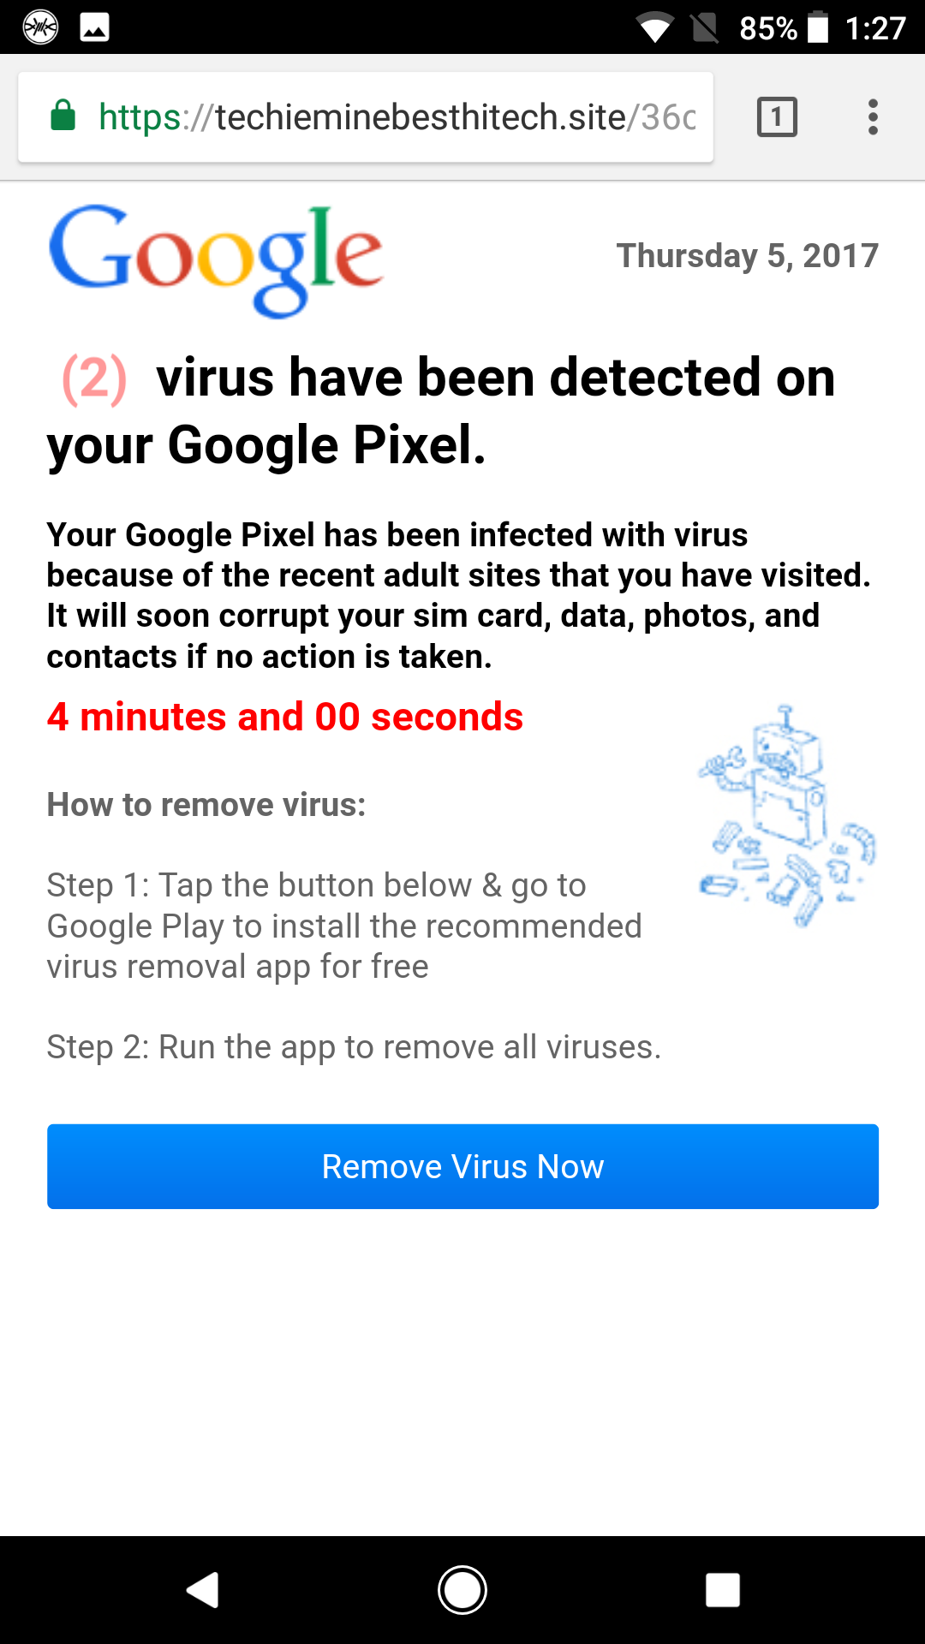Tap the Step 1 instruction text

[343, 926]
